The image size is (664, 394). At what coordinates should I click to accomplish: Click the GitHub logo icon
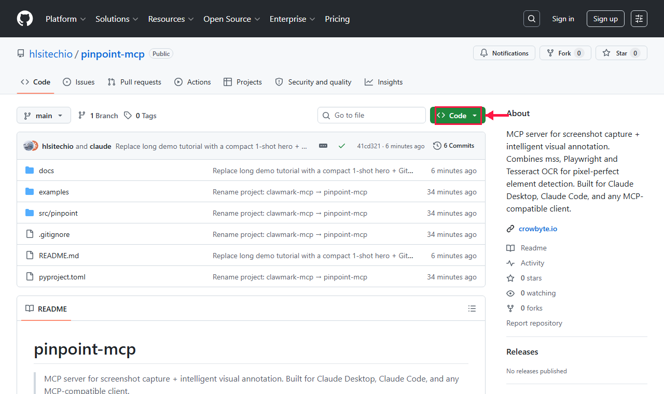tap(24, 19)
